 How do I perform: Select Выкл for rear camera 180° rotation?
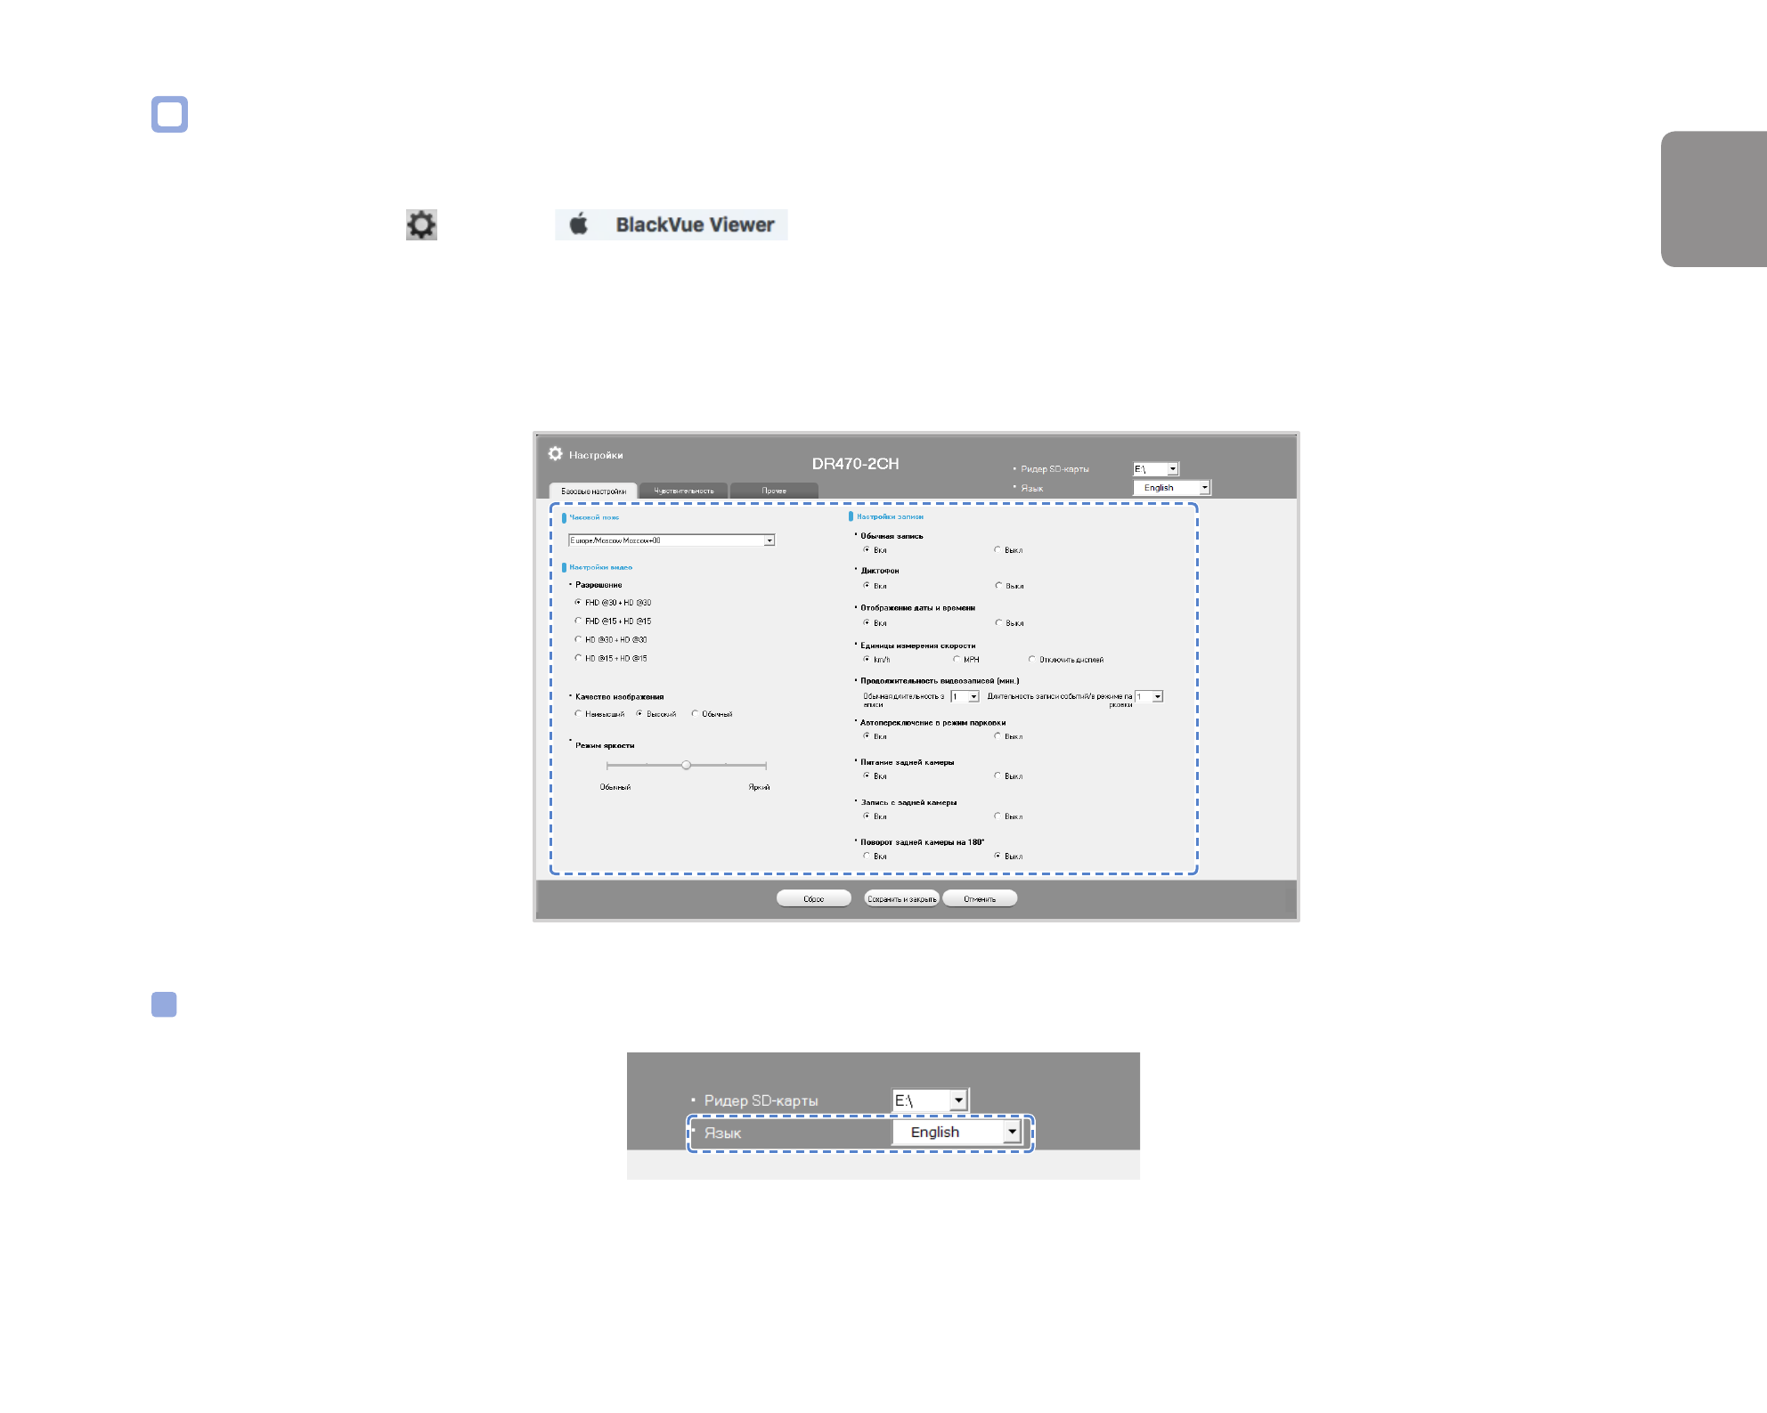997,856
